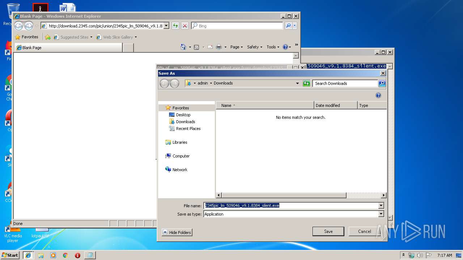Sort by Date modified column header

[336, 105]
